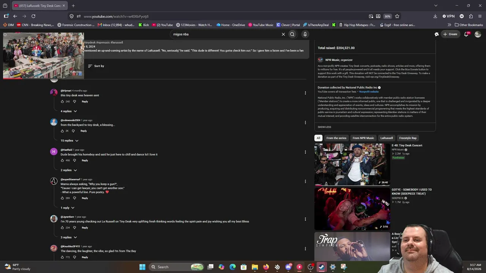The height and width of the screenshot is (273, 486).
Task: Toggle the VPN button in toolbar
Action: click(x=449, y=16)
